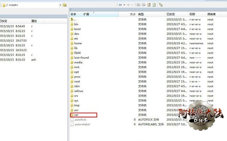Screen dimensions: 227x141
Task: Click the Home directory icon
Action: coord(149,5)
